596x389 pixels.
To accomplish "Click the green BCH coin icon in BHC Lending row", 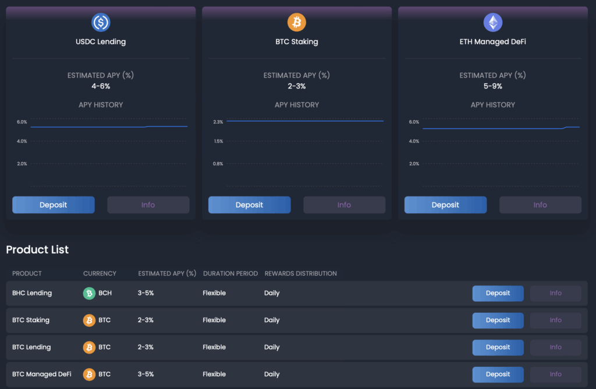I will pyautogui.click(x=89, y=293).
